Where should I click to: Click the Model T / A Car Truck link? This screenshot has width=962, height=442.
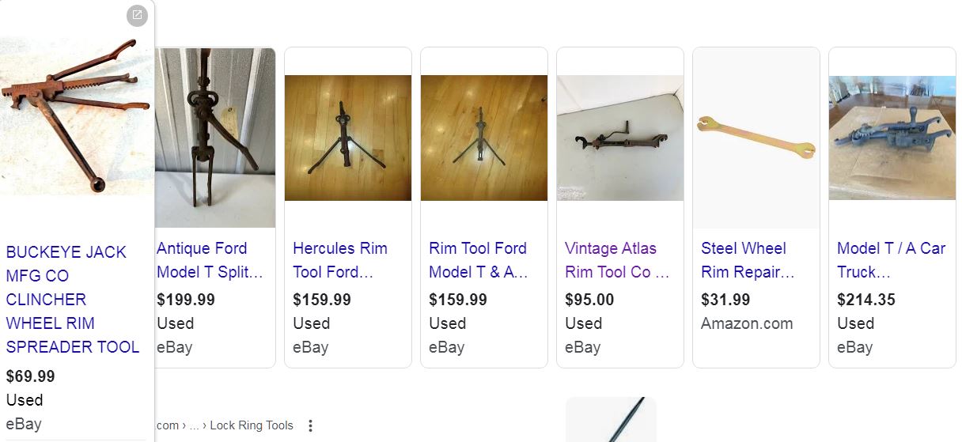point(891,260)
